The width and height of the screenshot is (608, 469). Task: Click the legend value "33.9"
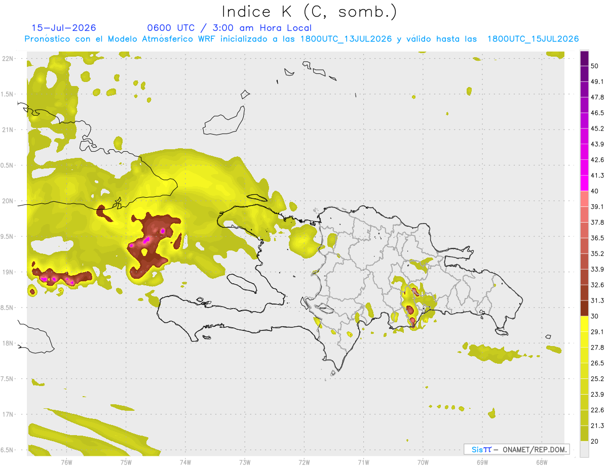[x=597, y=269]
